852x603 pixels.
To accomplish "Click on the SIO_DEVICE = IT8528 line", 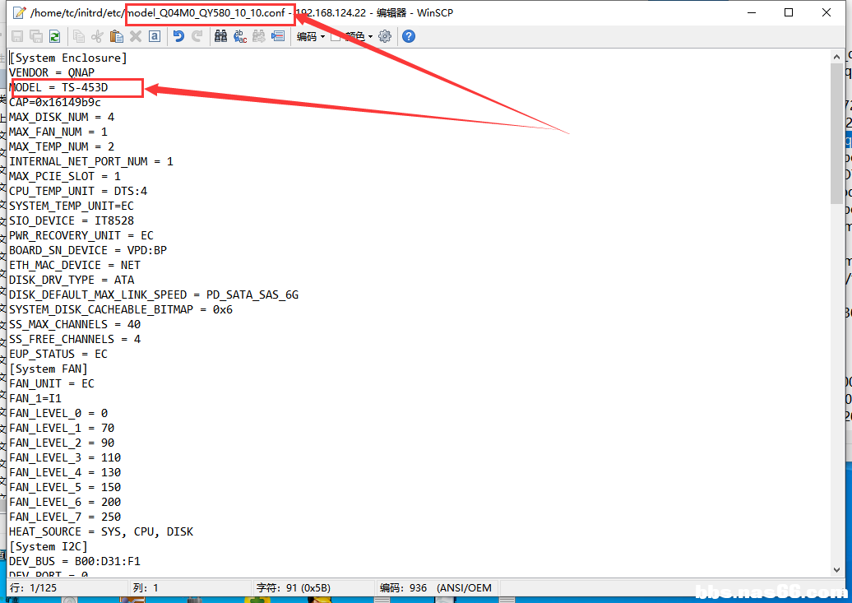I will pyautogui.click(x=72, y=220).
